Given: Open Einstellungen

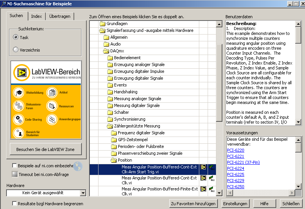Looking at the screenshot, I should tap(235, 204).
